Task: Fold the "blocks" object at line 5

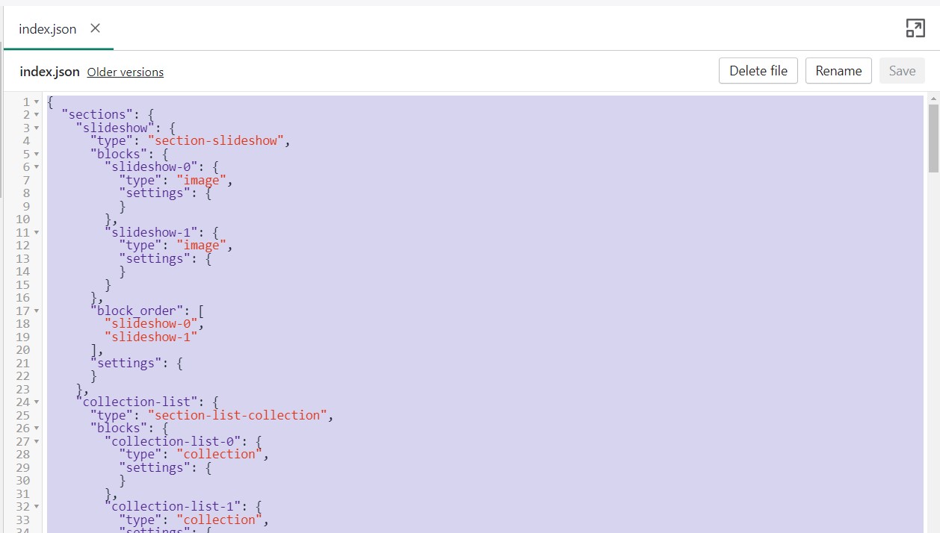Action: pos(37,155)
